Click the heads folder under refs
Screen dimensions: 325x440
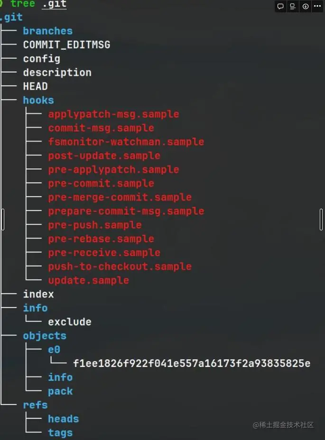point(63,419)
